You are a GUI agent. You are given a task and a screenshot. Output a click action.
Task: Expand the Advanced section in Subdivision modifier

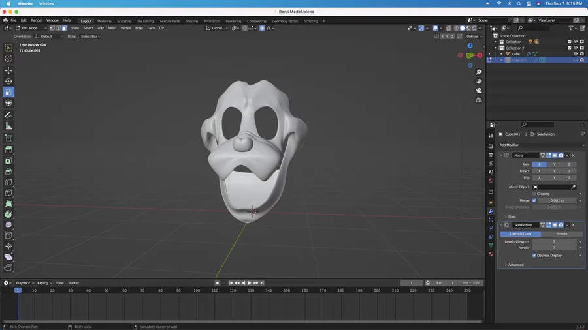515,265
